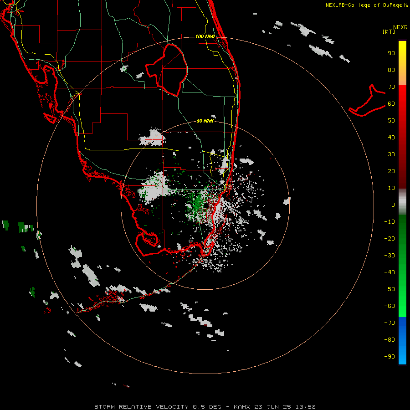The image size is (410, 410).
Task: Click the "100 NMI" range ring label
Action: point(205,36)
